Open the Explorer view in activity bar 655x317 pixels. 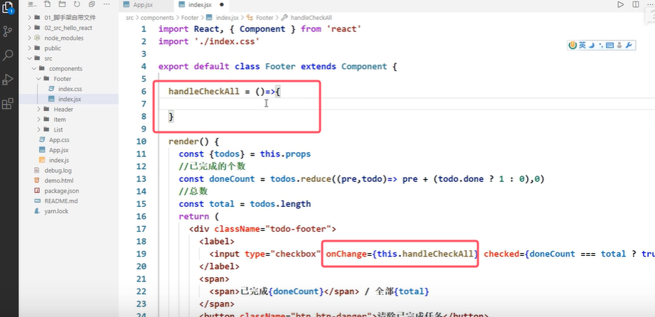pyautogui.click(x=8, y=7)
